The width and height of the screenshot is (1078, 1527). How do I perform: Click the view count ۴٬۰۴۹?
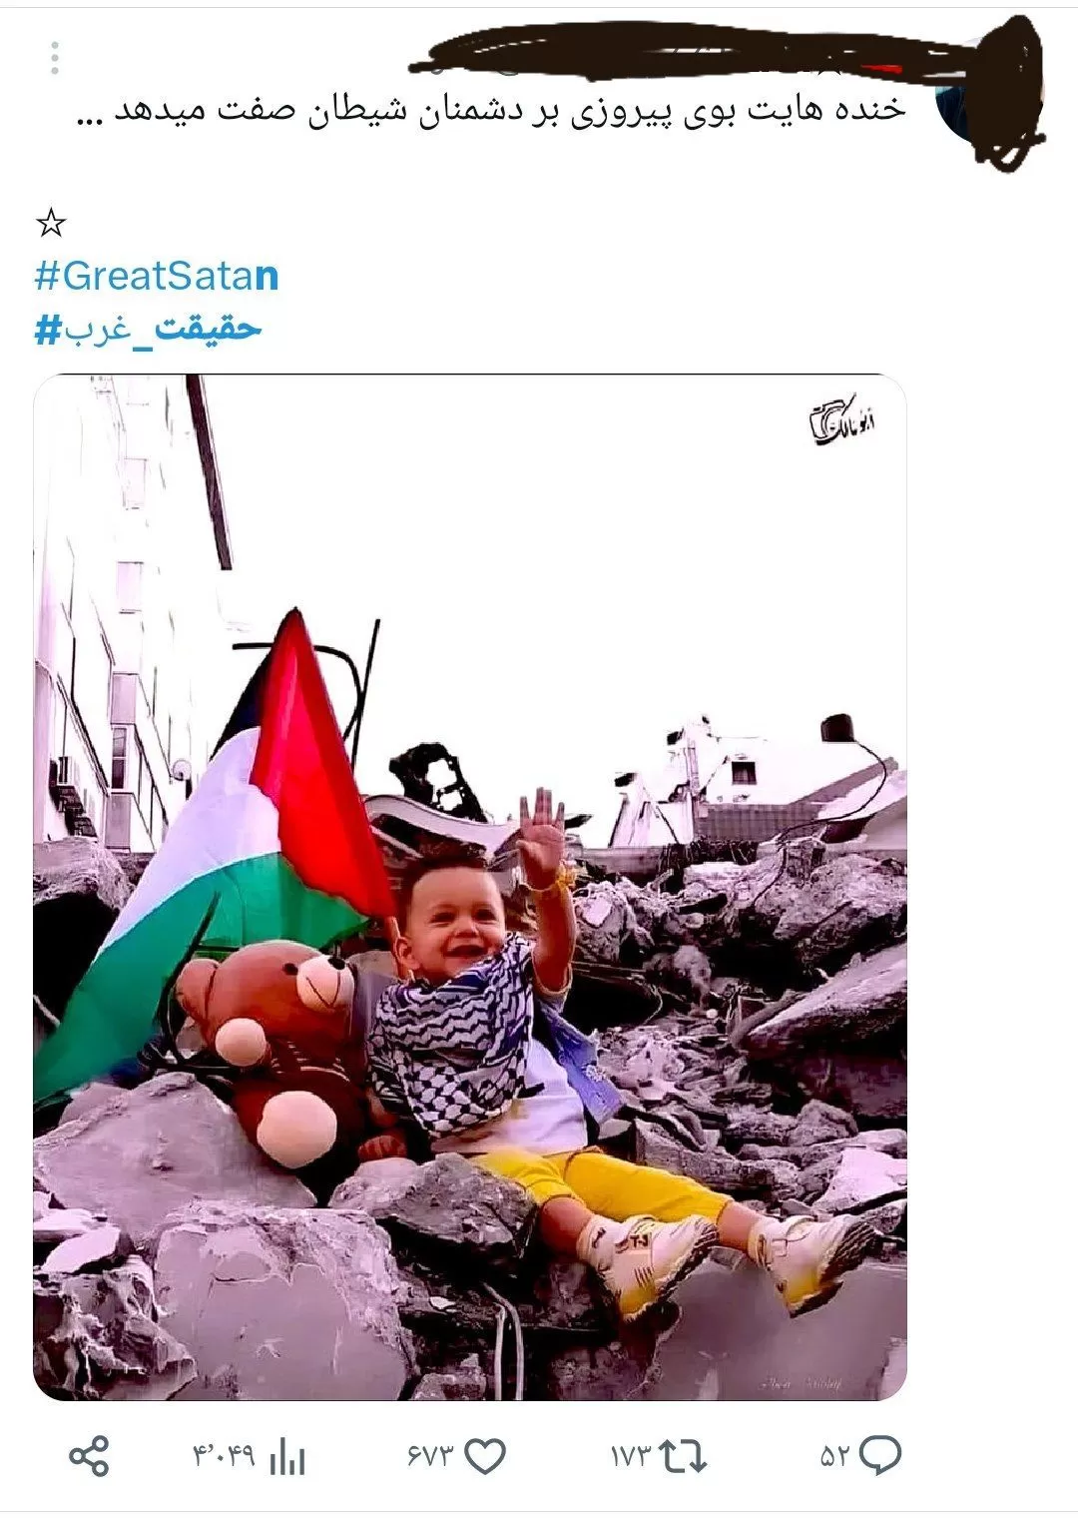(x=224, y=1457)
